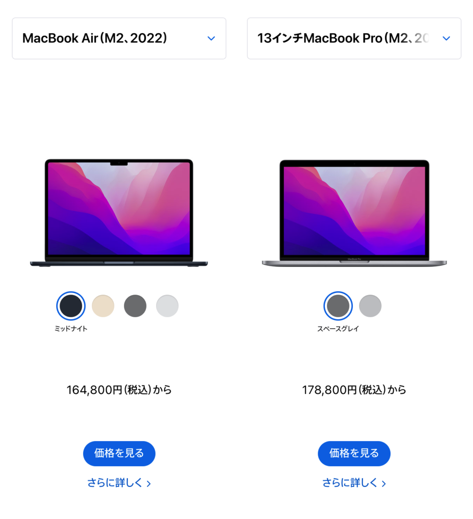The height and width of the screenshot is (519, 473).
Task: Click the arrow icon after MacBook Pro さらに詳しく
Action: [384, 484]
